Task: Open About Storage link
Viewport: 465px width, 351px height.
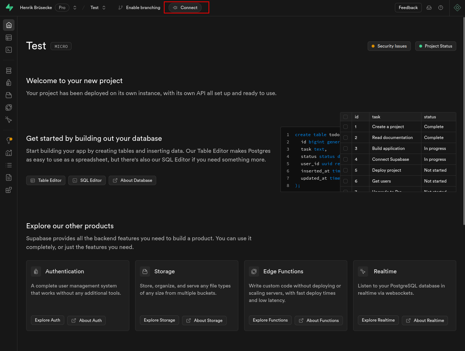Action: coord(204,321)
